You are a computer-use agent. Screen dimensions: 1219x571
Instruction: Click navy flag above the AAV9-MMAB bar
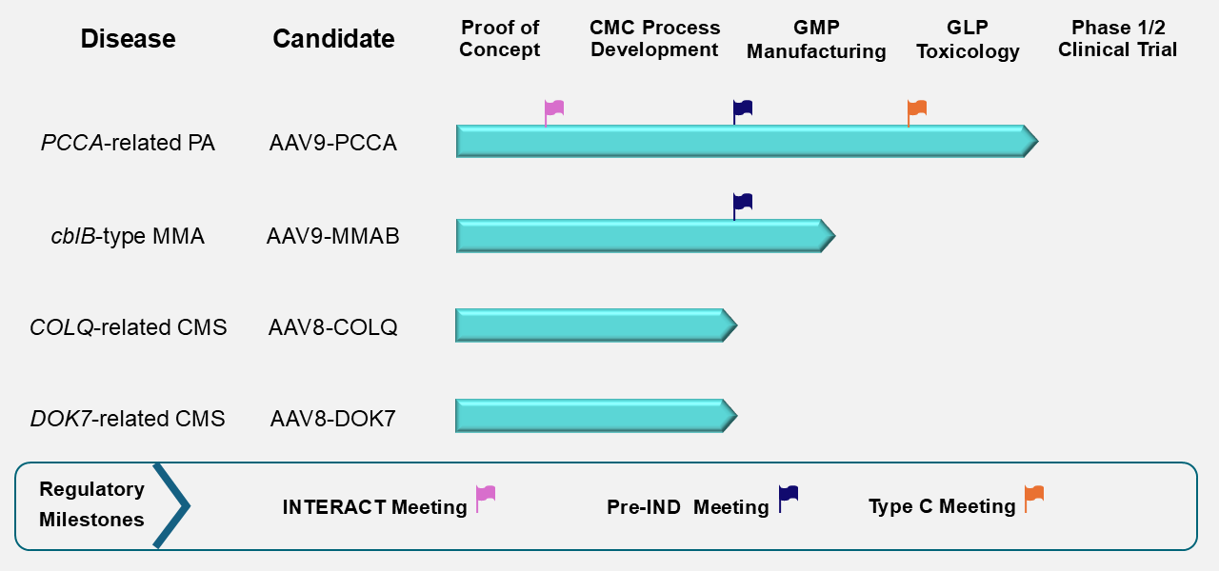pos(743,203)
